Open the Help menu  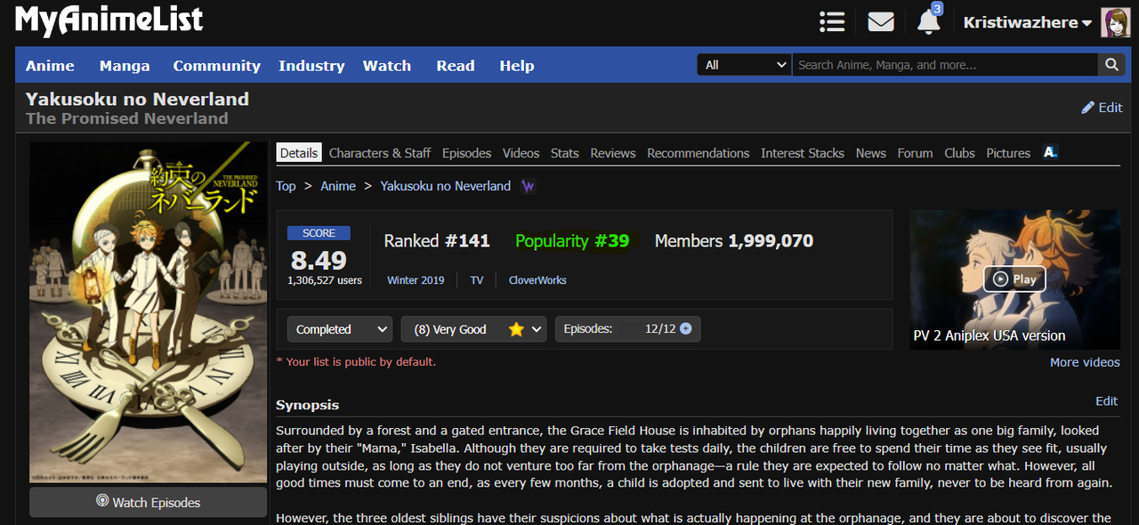(517, 66)
